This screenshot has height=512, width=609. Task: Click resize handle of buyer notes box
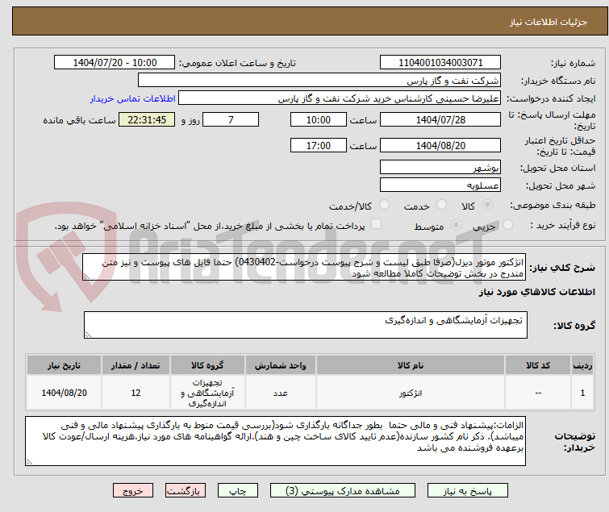[29, 462]
